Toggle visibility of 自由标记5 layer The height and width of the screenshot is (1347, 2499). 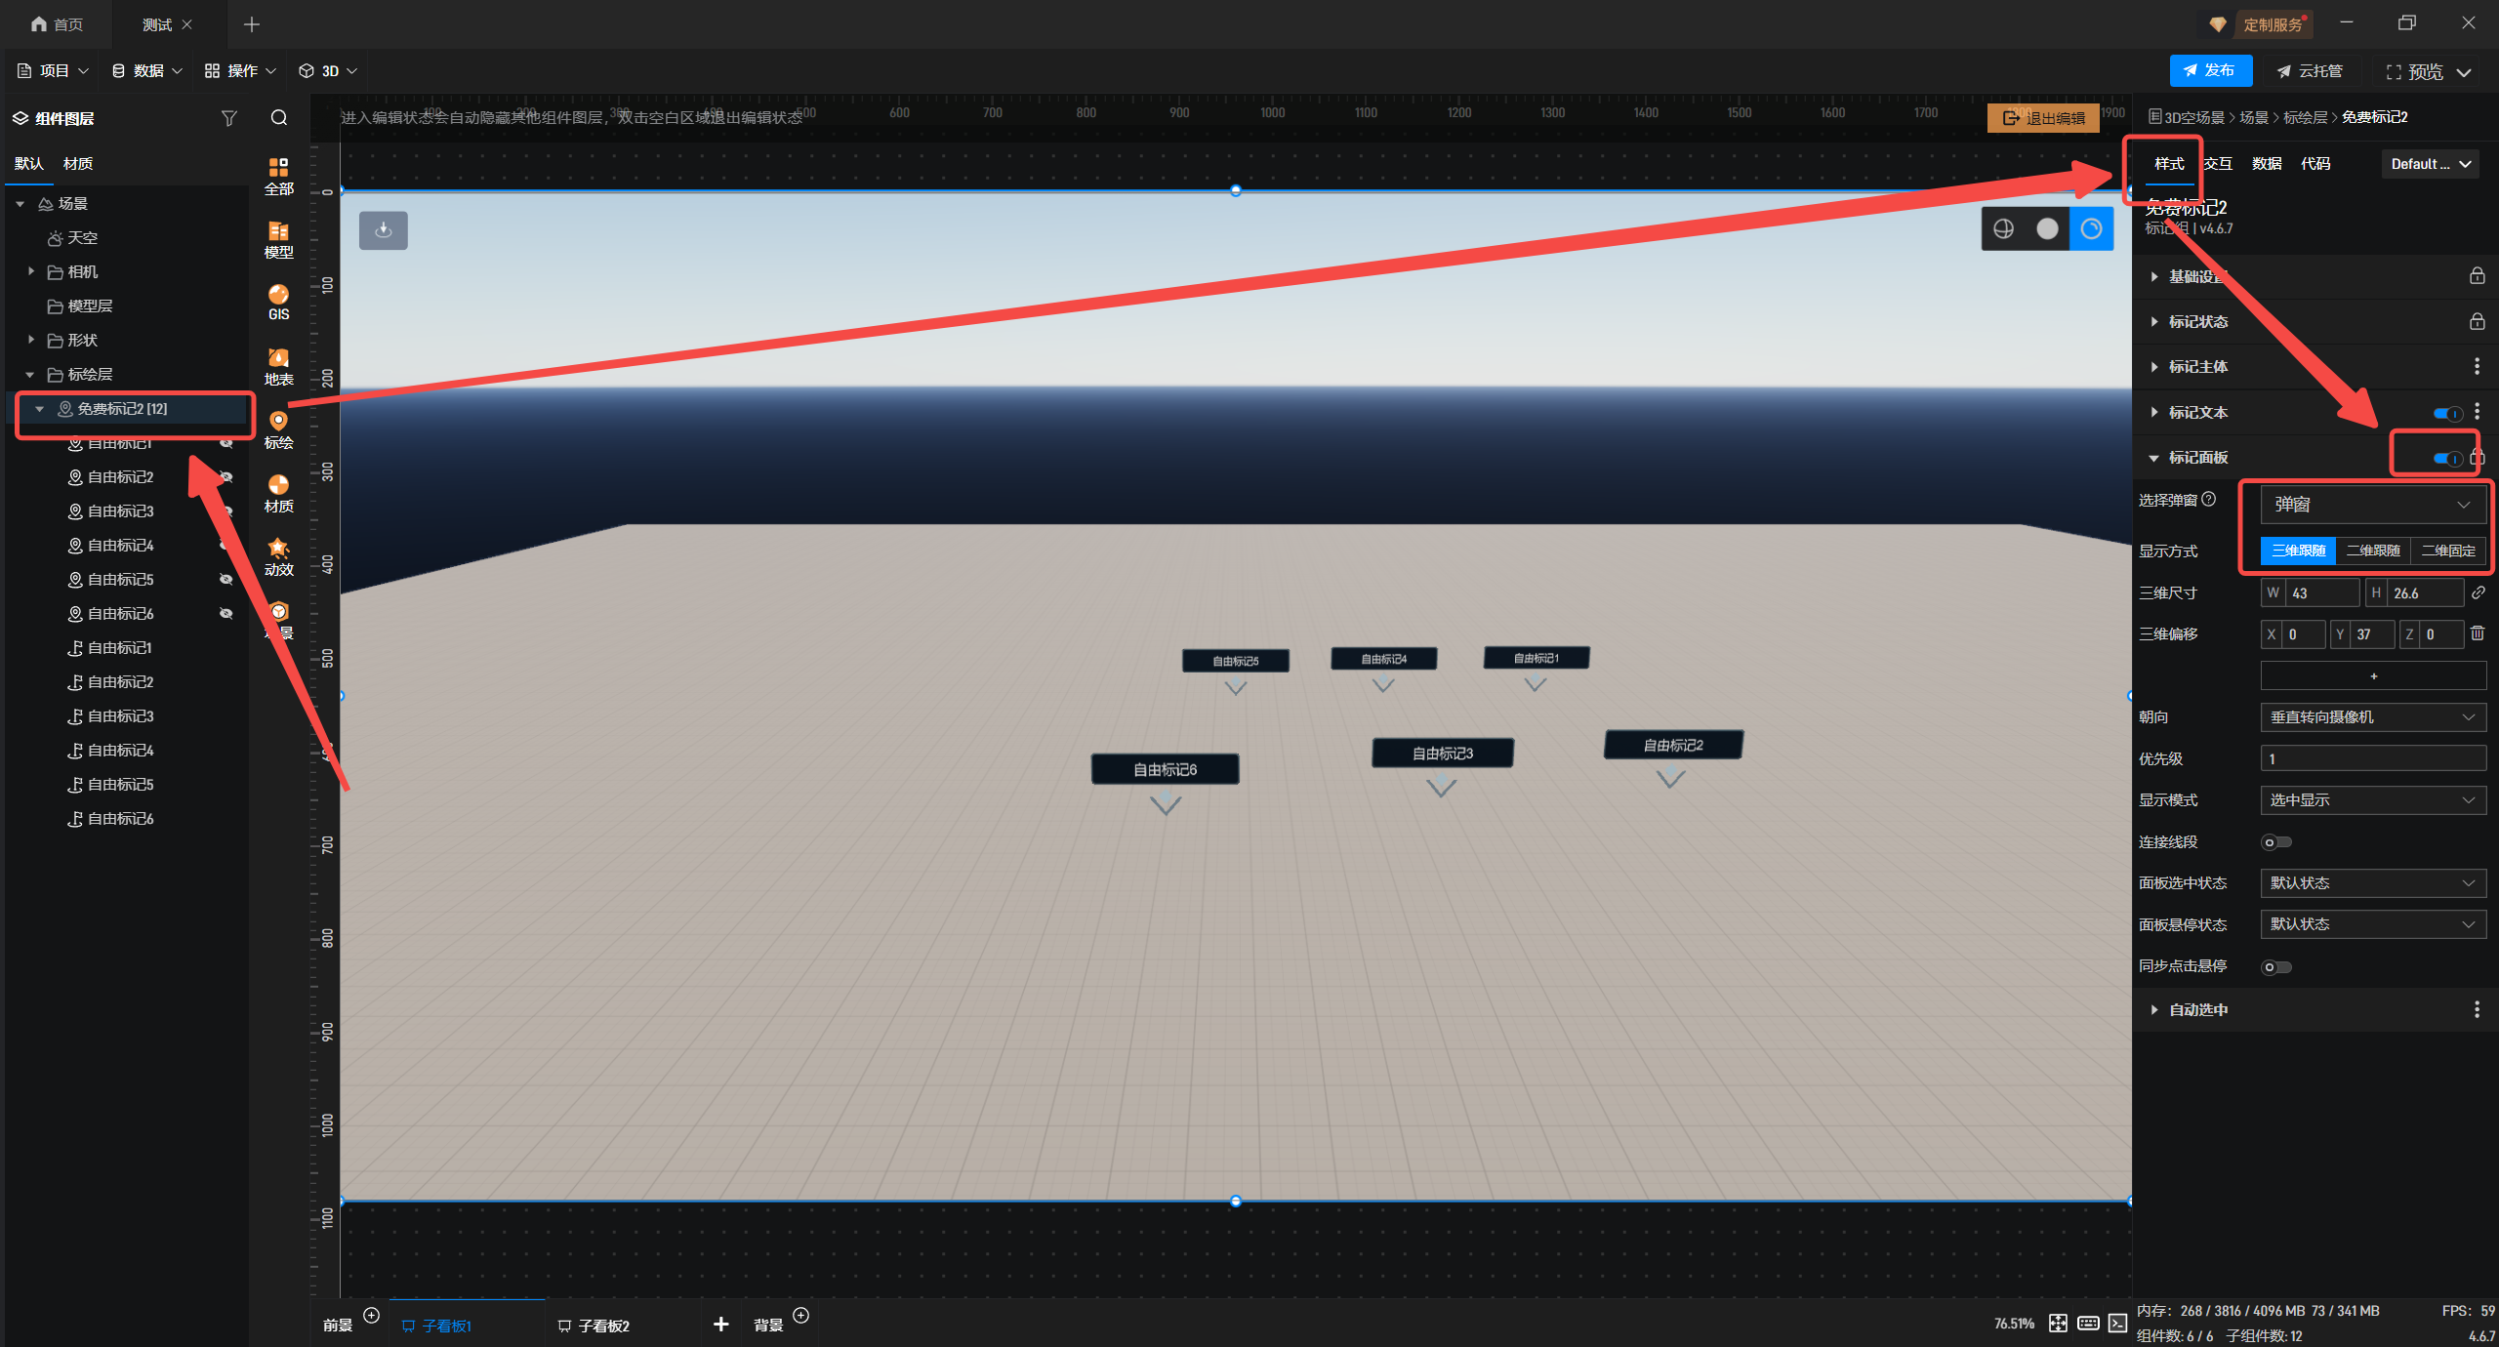pyautogui.click(x=225, y=579)
